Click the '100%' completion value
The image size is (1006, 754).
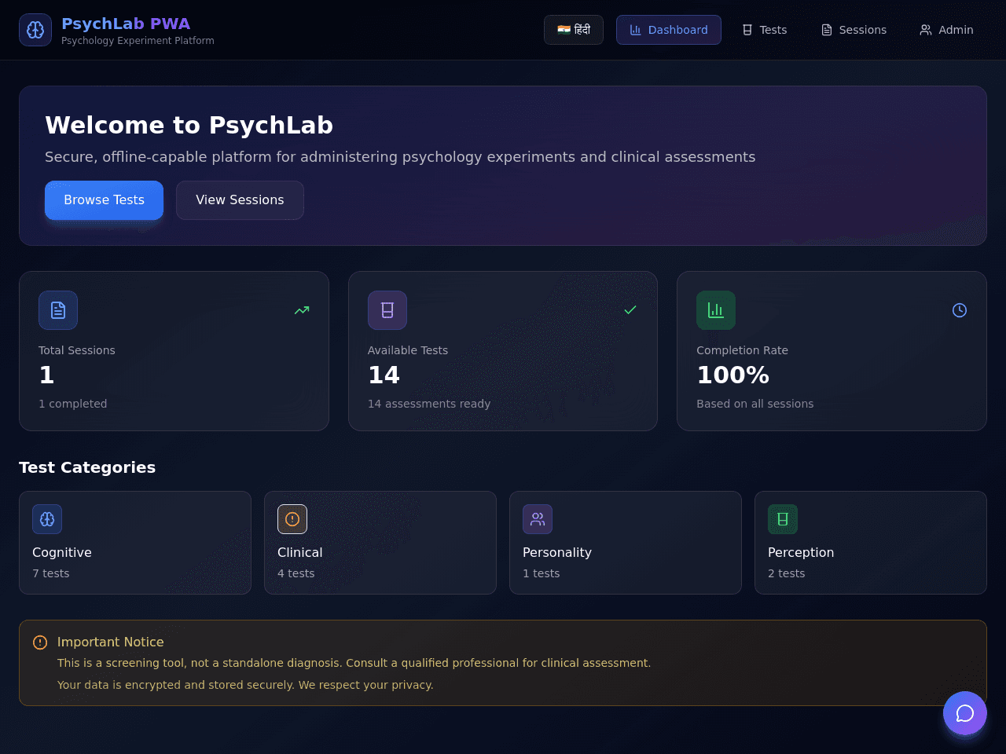[733, 375]
